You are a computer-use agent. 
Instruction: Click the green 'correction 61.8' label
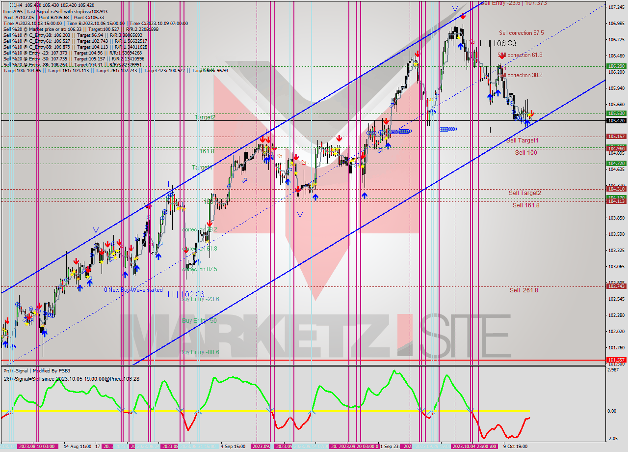(200, 249)
